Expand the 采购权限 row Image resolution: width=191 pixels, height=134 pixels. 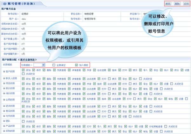[4, 131]
